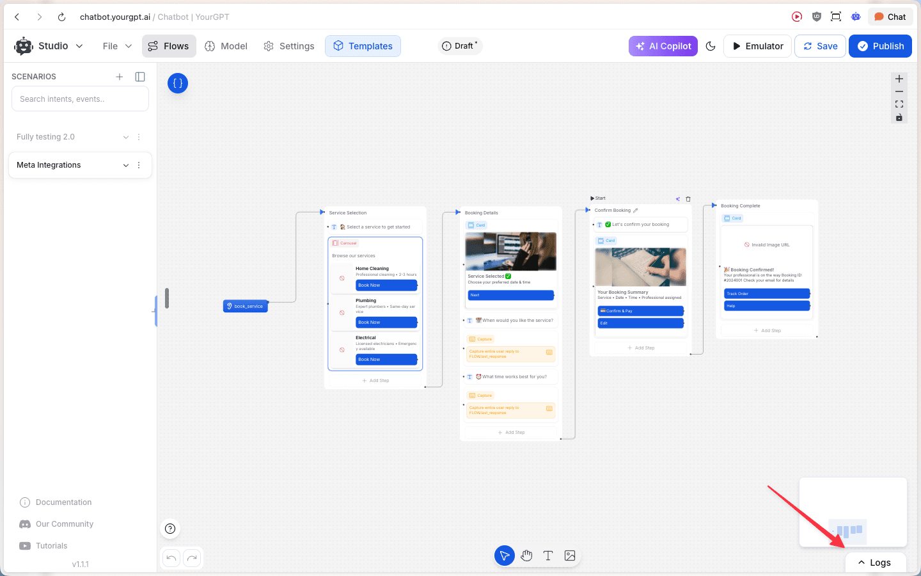This screenshot has height=576, width=921.
Task: Click the fit-to-screen canvas icon
Action: (899, 104)
